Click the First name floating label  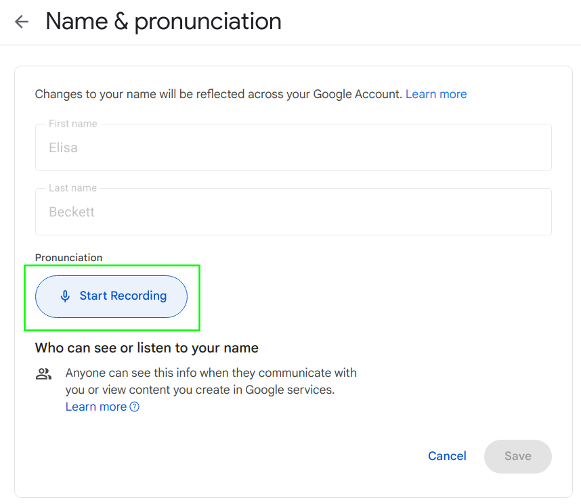73,124
